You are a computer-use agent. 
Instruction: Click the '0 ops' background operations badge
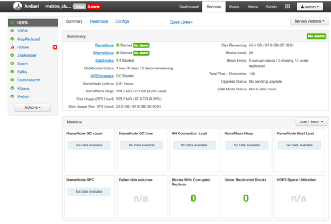80,7
